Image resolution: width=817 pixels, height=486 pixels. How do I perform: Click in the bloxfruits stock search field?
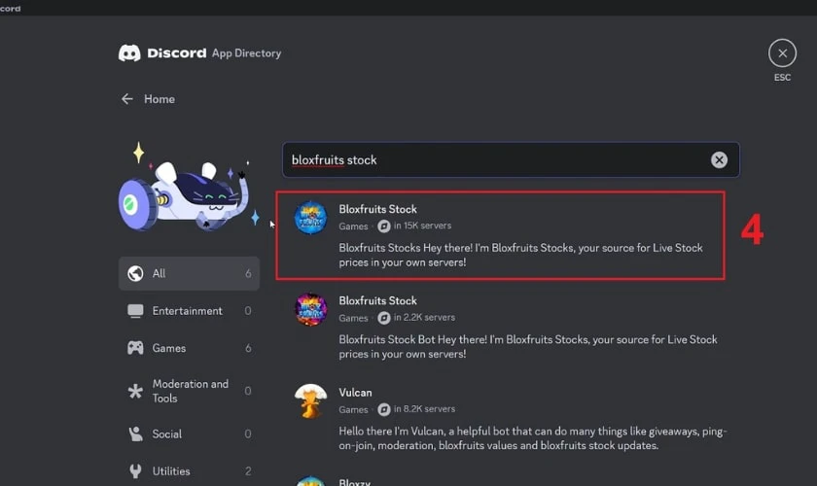point(511,160)
